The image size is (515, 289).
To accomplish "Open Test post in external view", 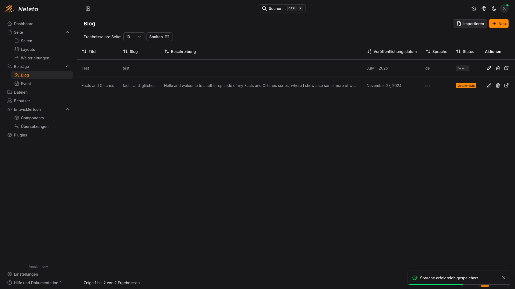I will point(506,68).
